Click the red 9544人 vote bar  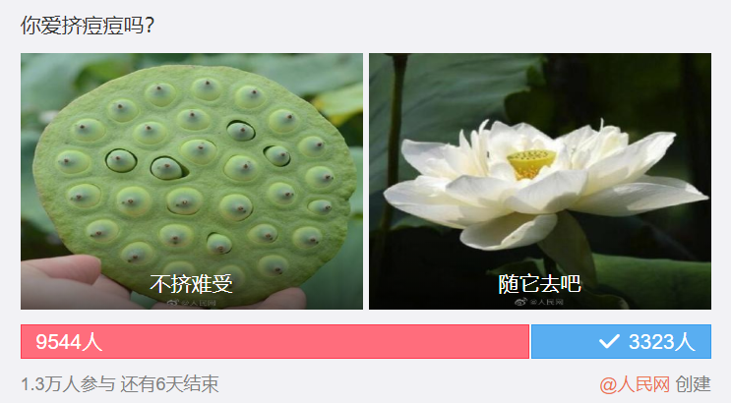pos(274,341)
